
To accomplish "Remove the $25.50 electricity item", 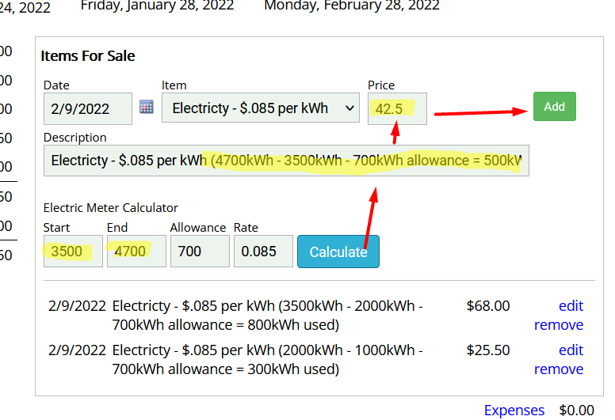I will click(558, 369).
